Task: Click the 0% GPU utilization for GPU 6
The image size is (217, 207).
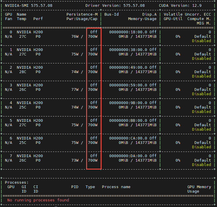Action: click(x=178, y=143)
